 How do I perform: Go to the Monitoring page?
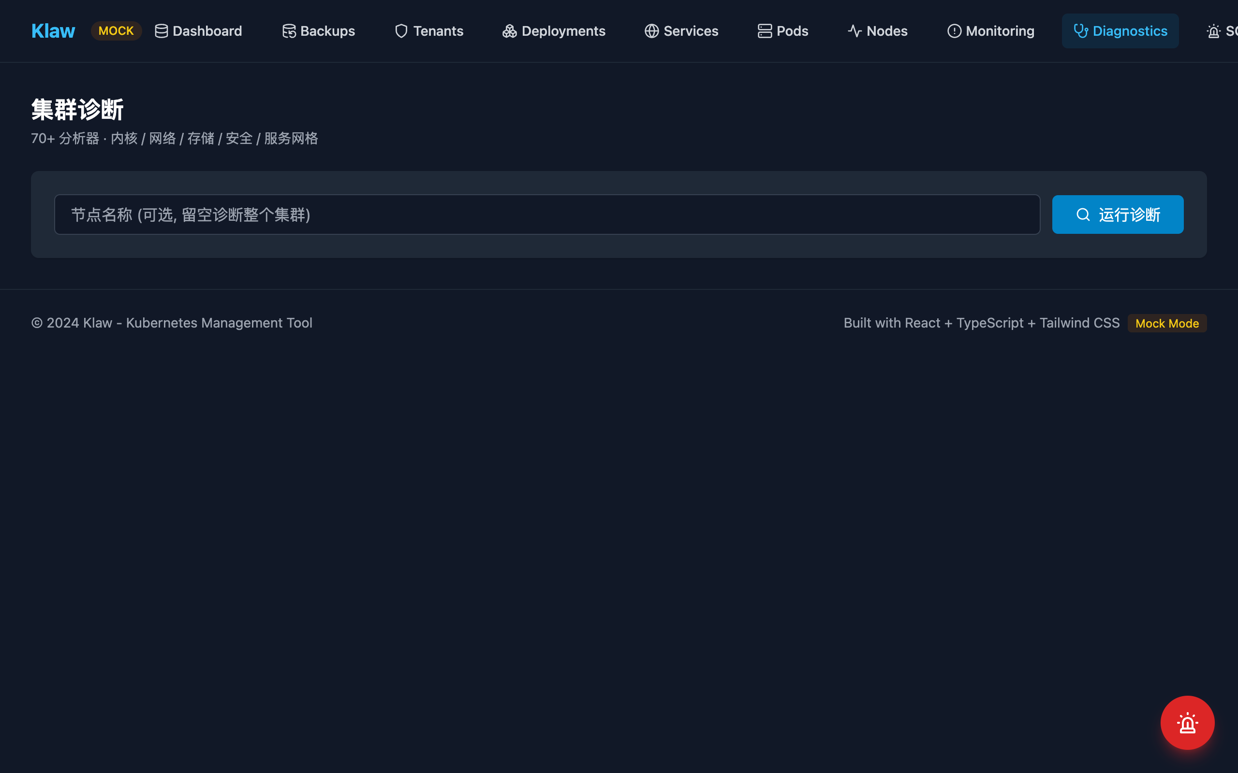pyautogui.click(x=991, y=31)
